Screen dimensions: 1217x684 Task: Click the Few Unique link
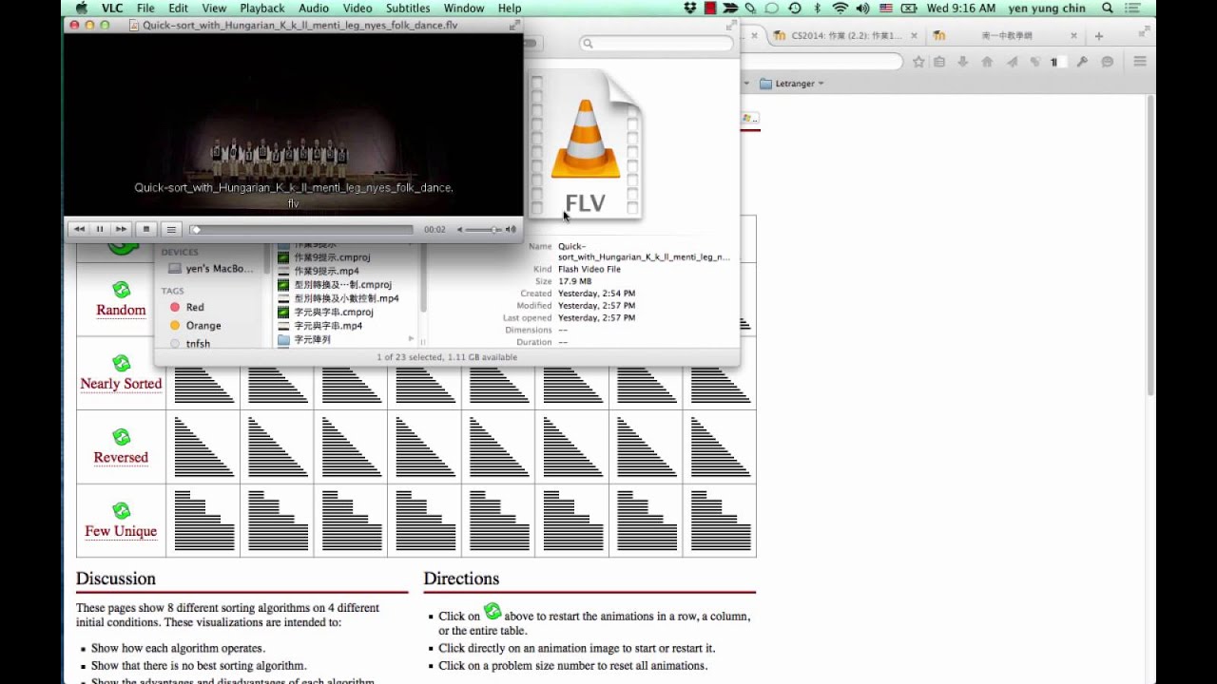(x=121, y=531)
